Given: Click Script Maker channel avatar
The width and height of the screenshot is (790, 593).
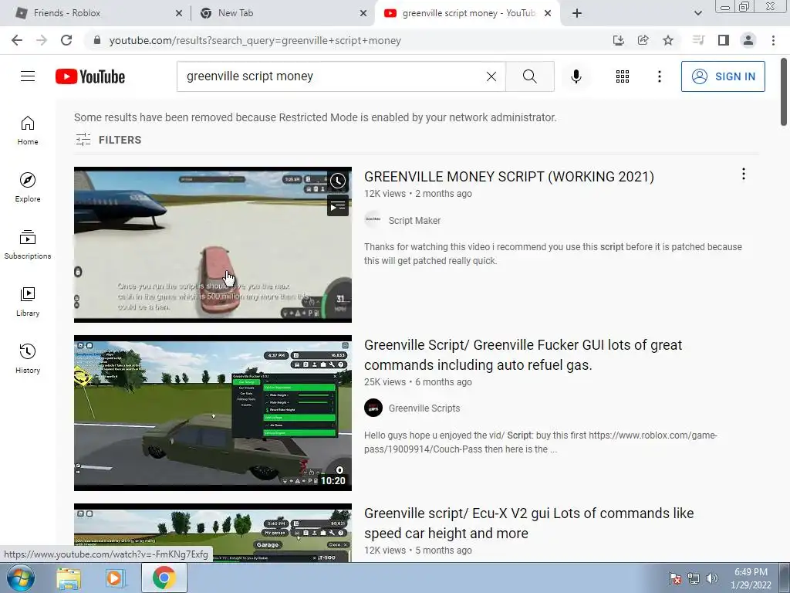Looking at the screenshot, I should 373,220.
